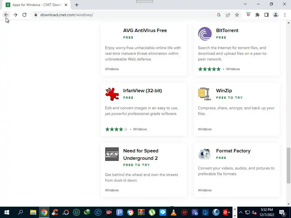291x218 pixels.
Task: Reload the CNET Download page
Action: [x=24, y=15]
